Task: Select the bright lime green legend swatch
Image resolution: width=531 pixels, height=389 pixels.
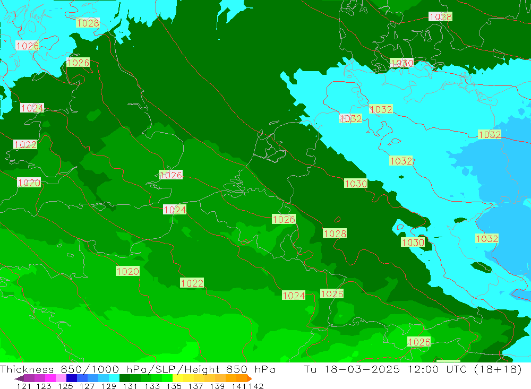Action: (x=167, y=378)
